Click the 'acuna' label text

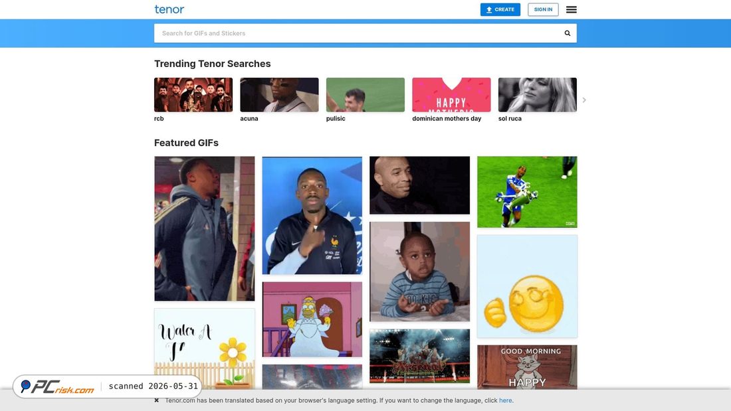click(x=249, y=118)
